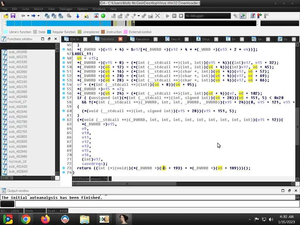Float the Functions window panel
The height and width of the screenshot is (225, 300).
(x=49, y=39)
